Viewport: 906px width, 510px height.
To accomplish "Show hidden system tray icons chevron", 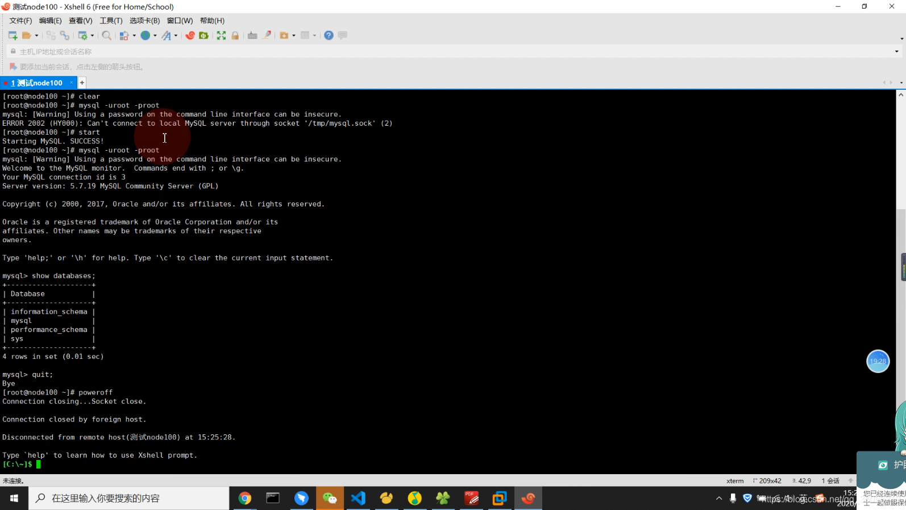I will pyautogui.click(x=719, y=498).
